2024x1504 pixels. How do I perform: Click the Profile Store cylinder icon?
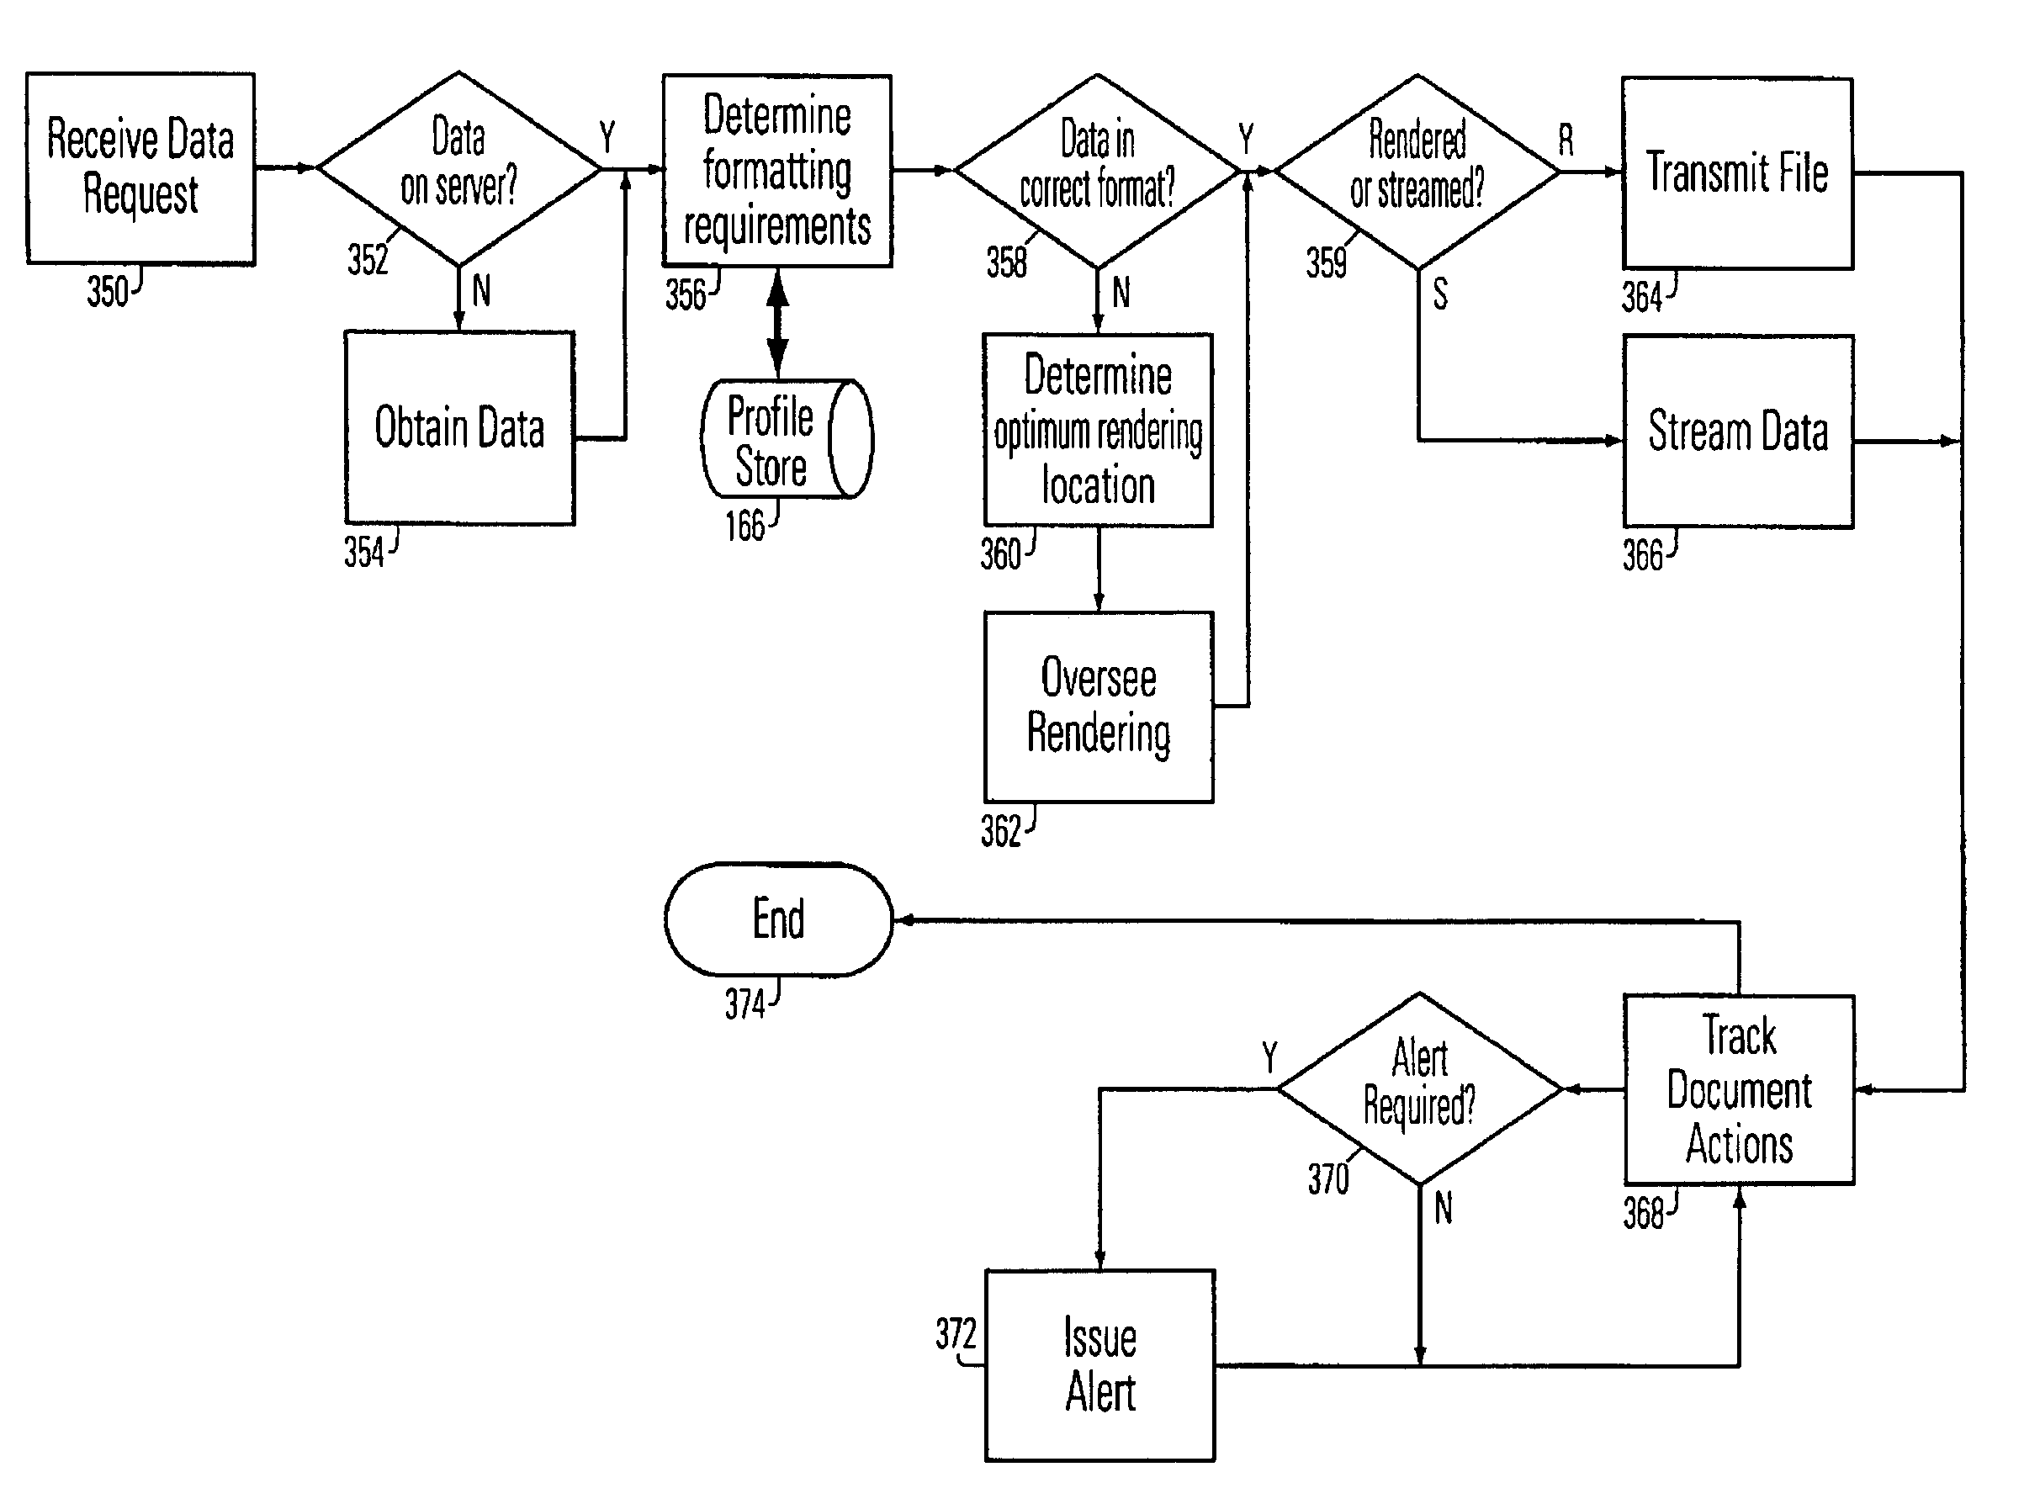click(x=772, y=447)
